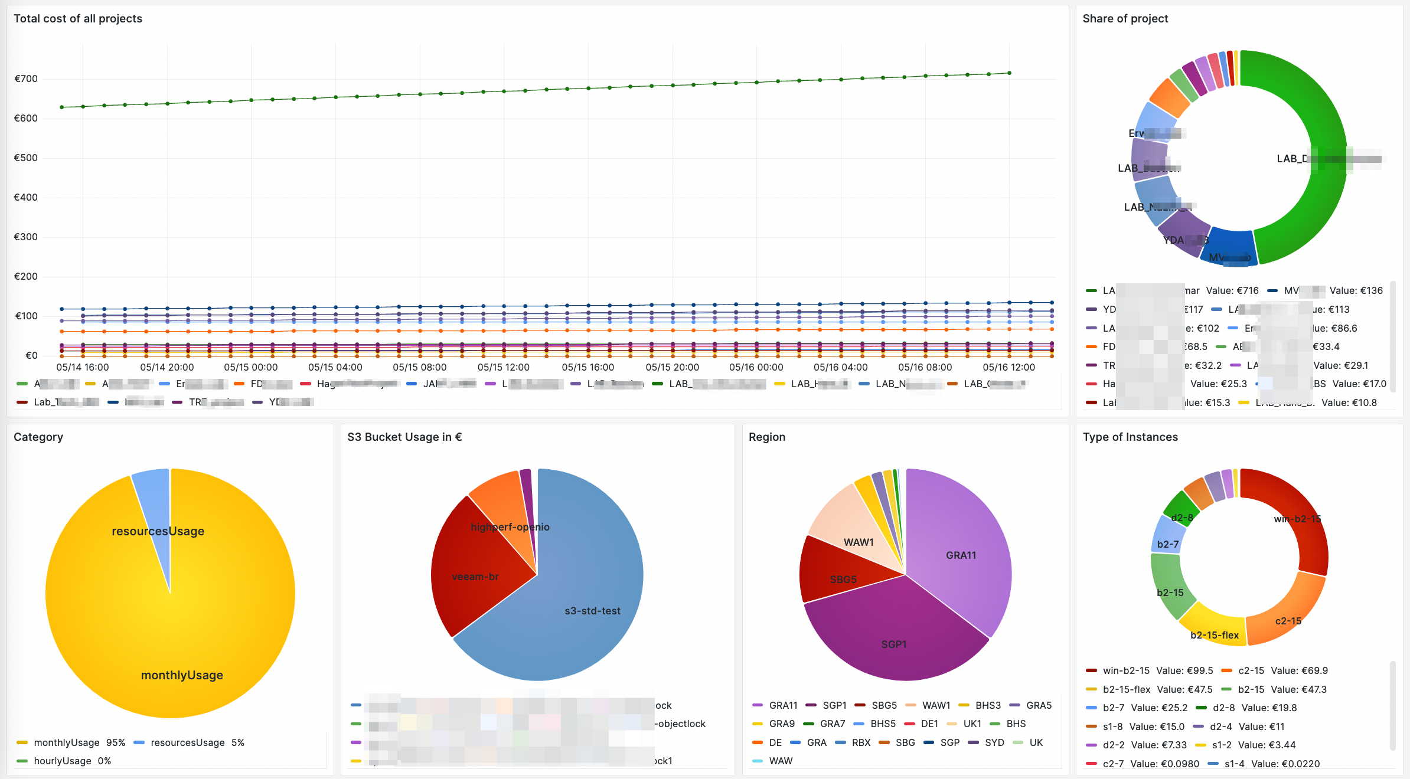Toggle resourcesUsage series in Category legend
The width and height of the screenshot is (1410, 779).
187,742
